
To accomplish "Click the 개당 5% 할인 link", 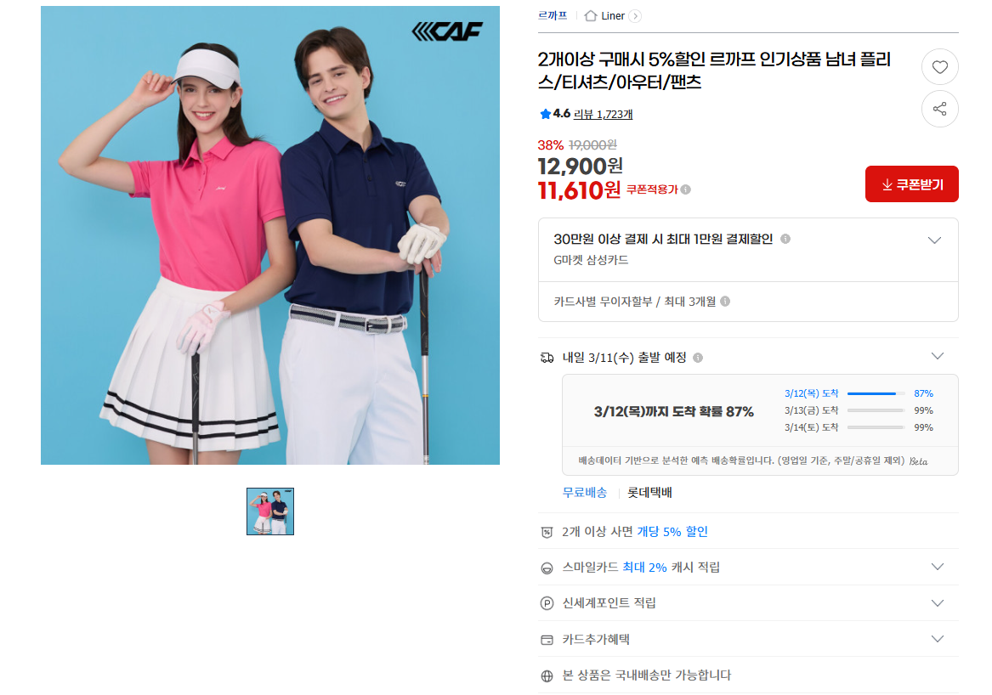I will click(672, 531).
